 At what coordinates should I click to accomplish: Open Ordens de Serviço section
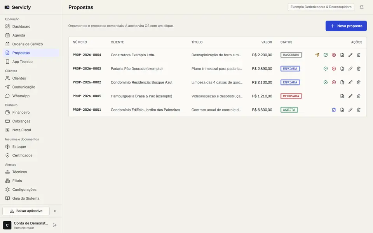coord(31,44)
